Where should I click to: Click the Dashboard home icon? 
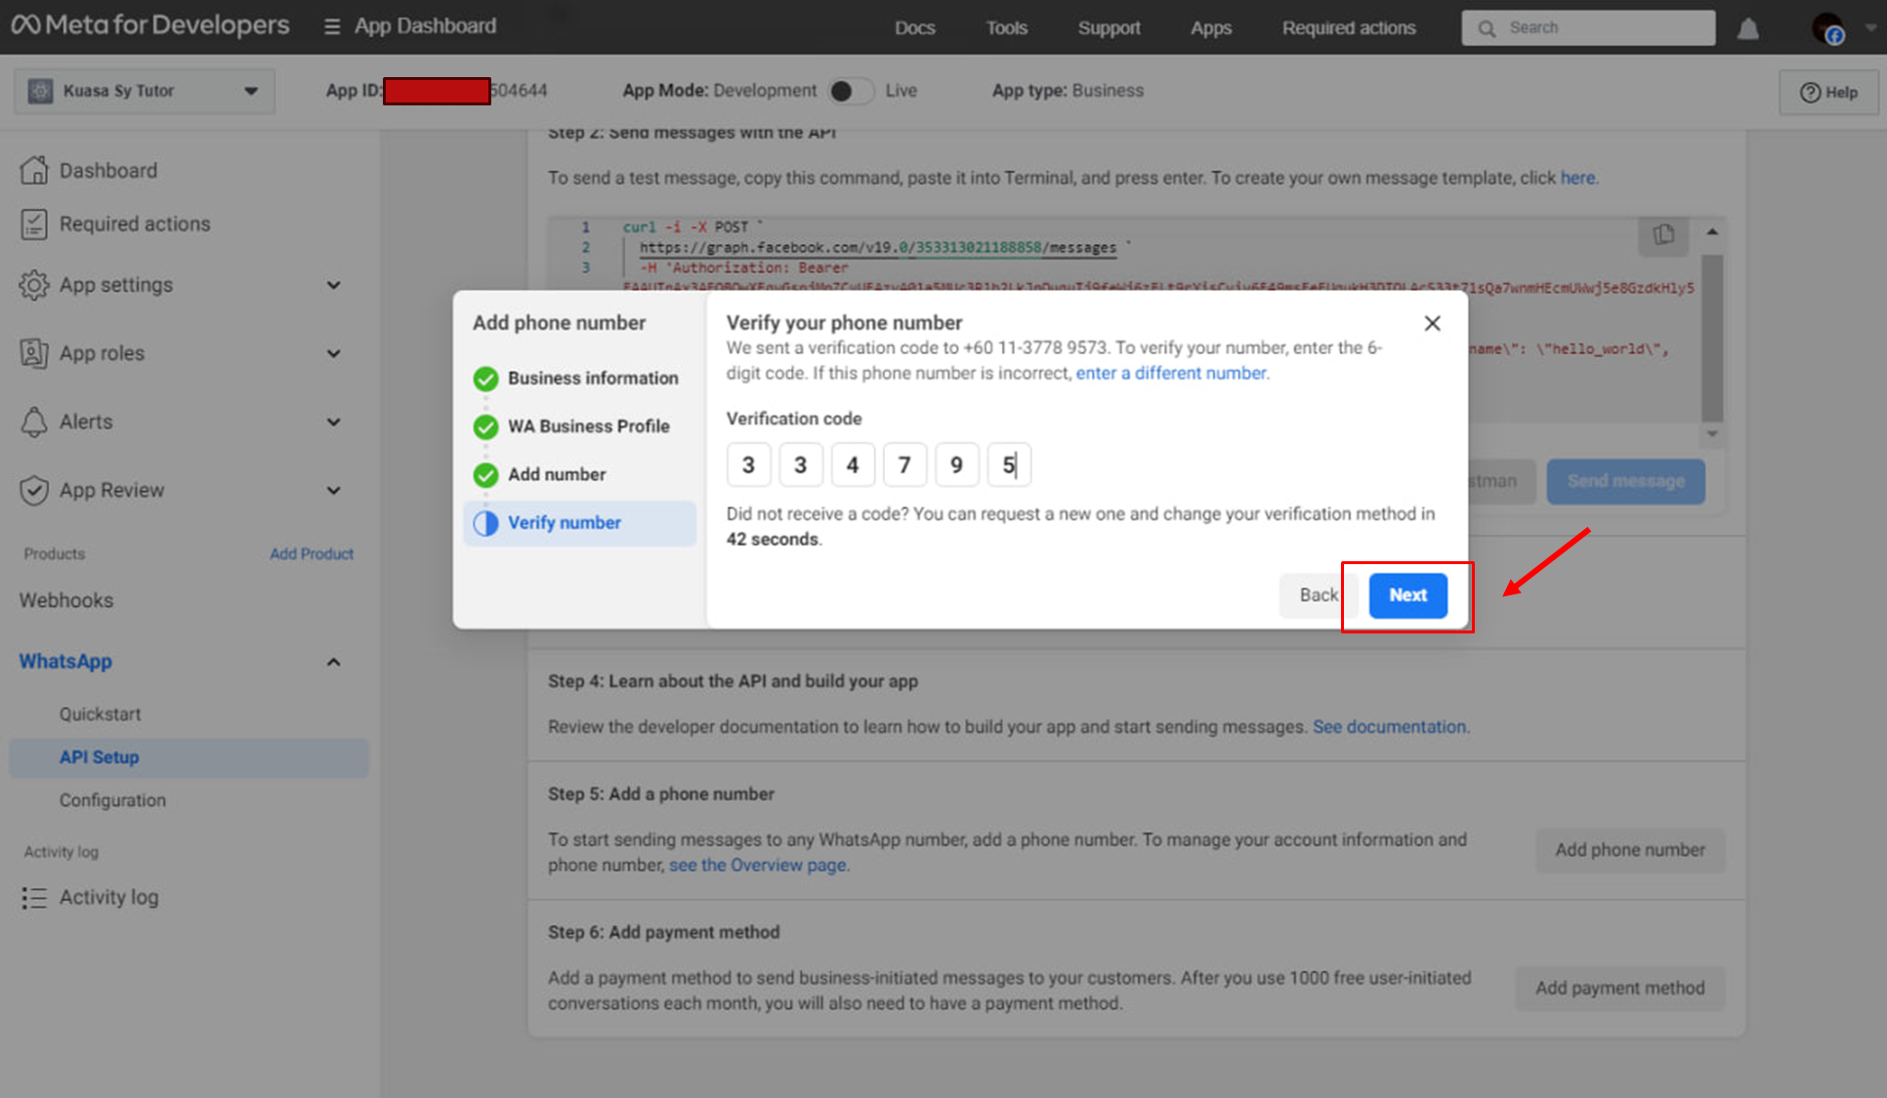[x=34, y=170]
